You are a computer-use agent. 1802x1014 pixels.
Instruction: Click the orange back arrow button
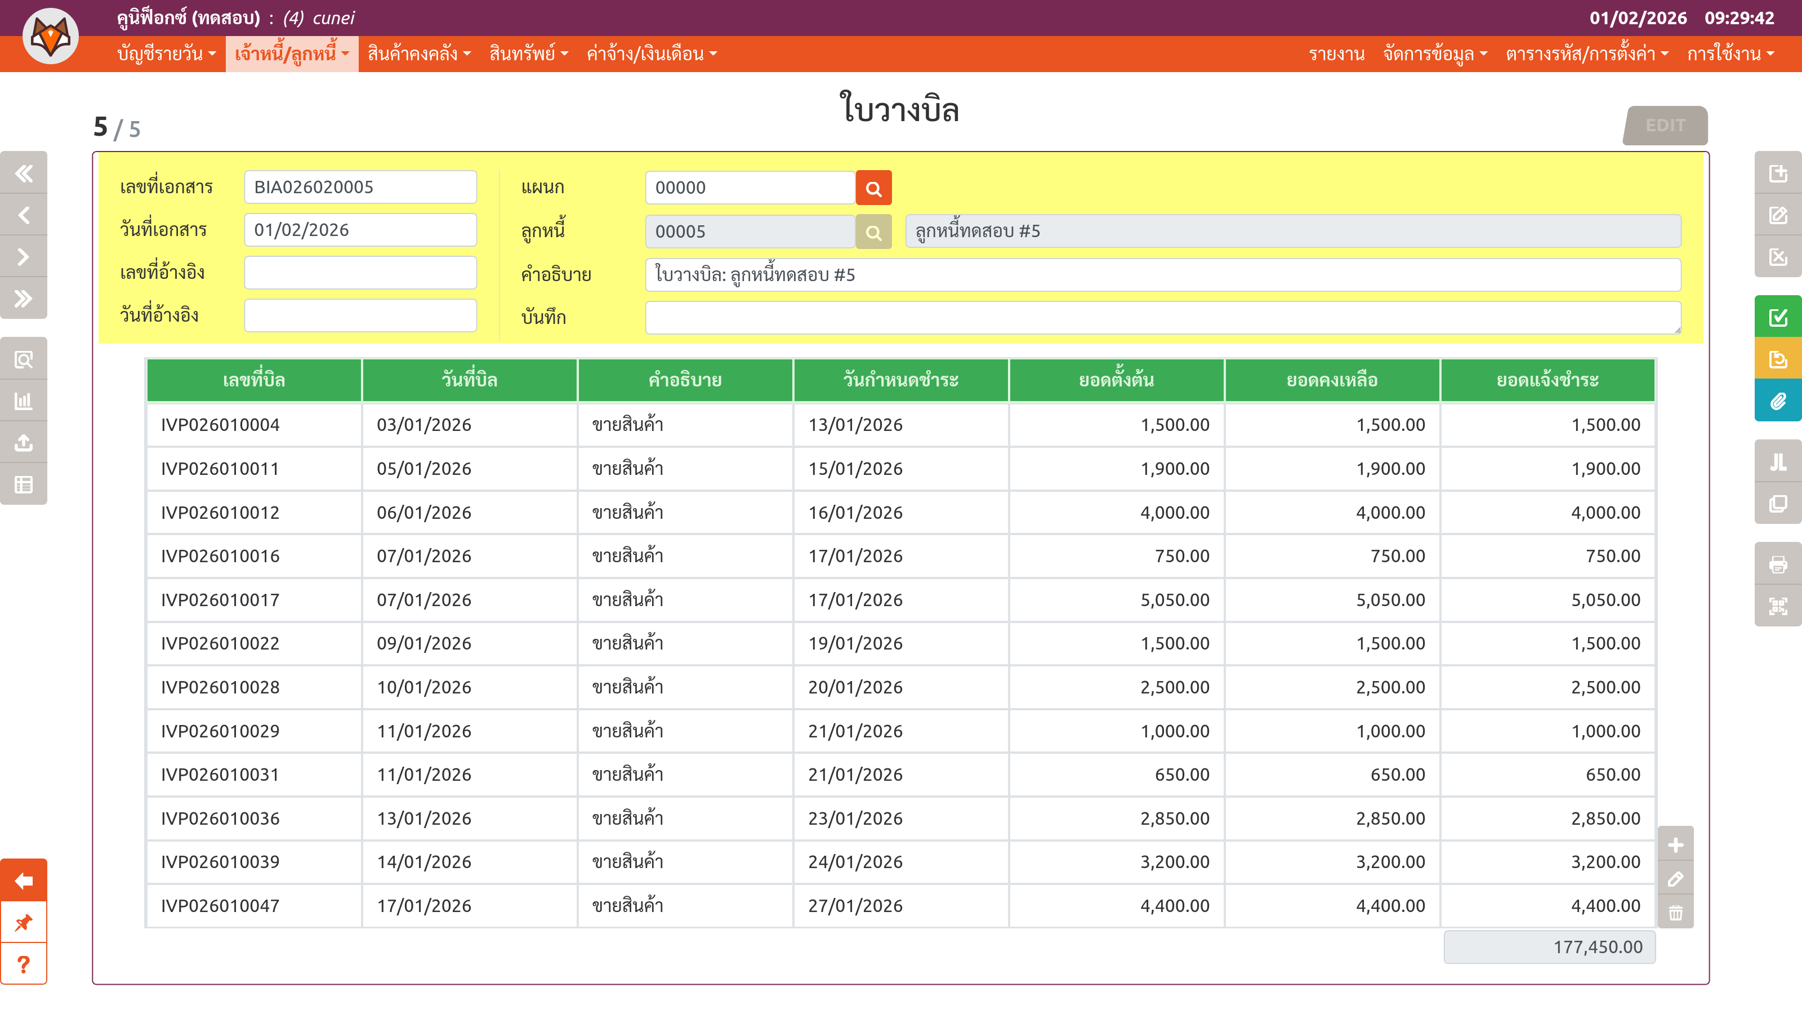pyautogui.click(x=24, y=880)
